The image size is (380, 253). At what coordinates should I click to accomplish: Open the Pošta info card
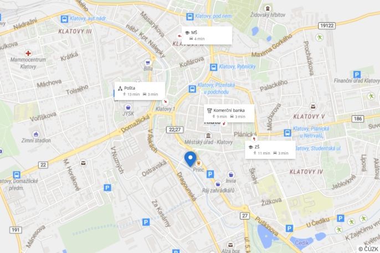tap(140, 91)
